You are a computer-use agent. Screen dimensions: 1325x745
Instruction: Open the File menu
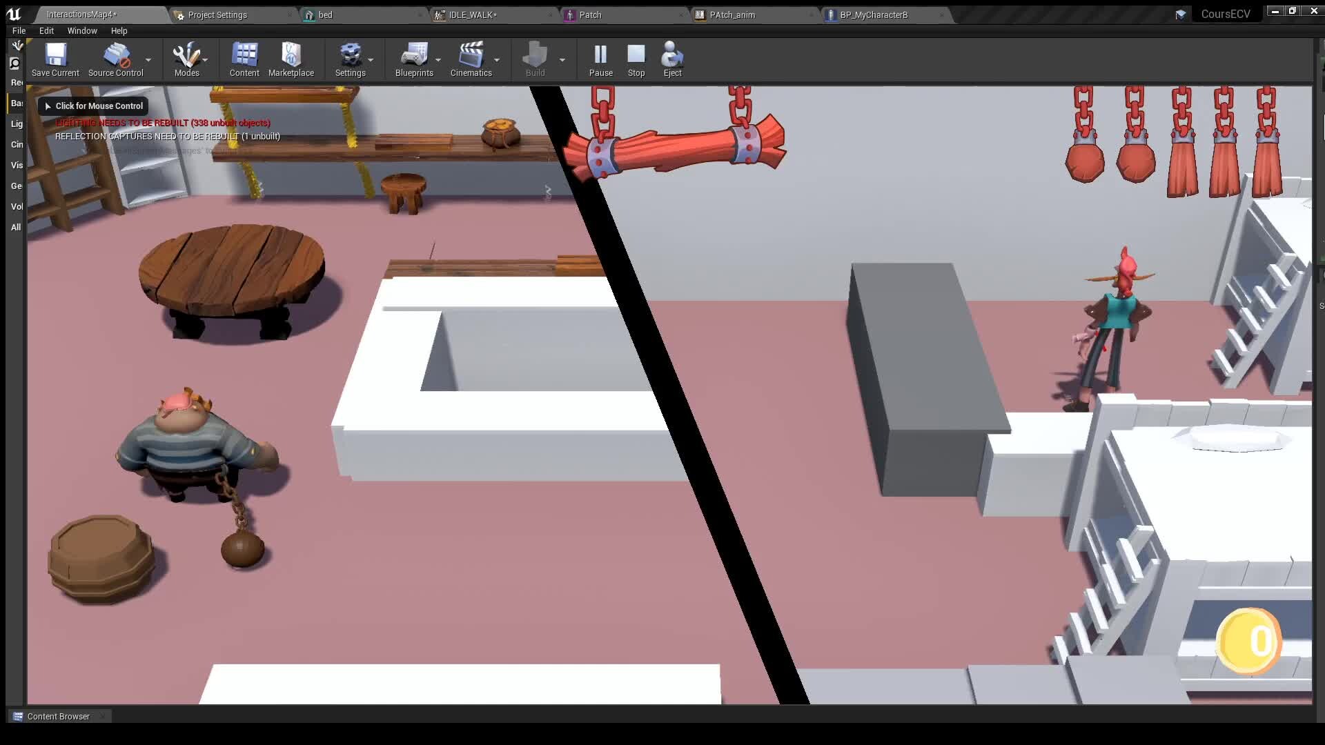[19, 30]
